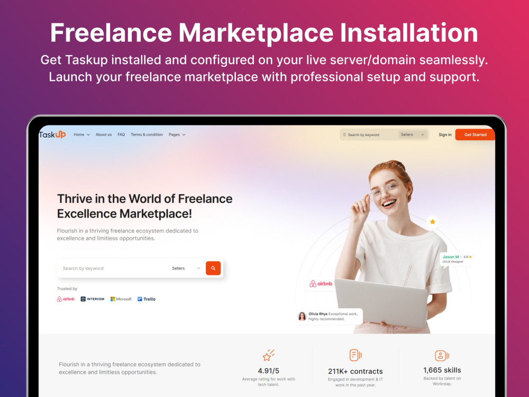Click the Microsoft logo
This screenshot has width=529, height=397.
coord(121,299)
